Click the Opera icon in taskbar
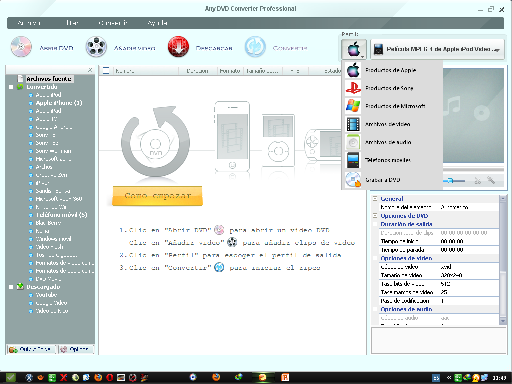The height and width of the screenshot is (384, 512). [110, 378]
